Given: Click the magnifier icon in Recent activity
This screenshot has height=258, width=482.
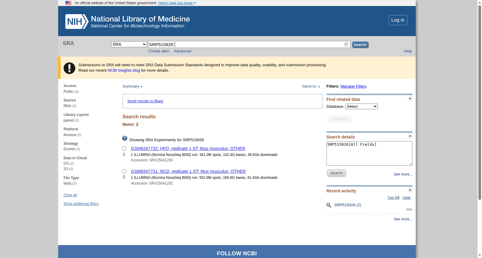Looking at the screenshot, I should pyautogui.click(x=329, y=205).
